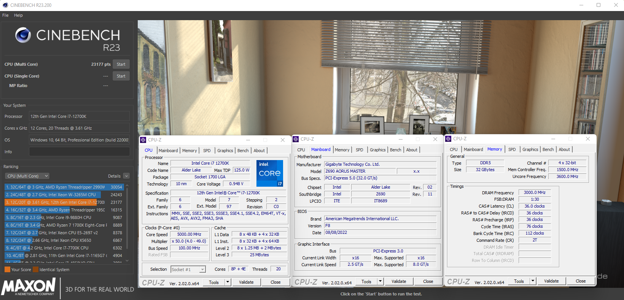This screenshot has height=300, width=624.
Task: Open About tab in first CPU-Z window
Action: (x=259, y=151)
